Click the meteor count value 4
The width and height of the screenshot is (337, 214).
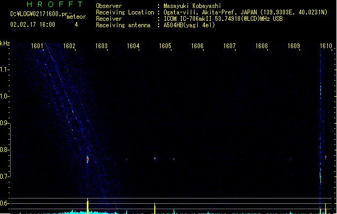pyautogui.click(x=76, y=25)
